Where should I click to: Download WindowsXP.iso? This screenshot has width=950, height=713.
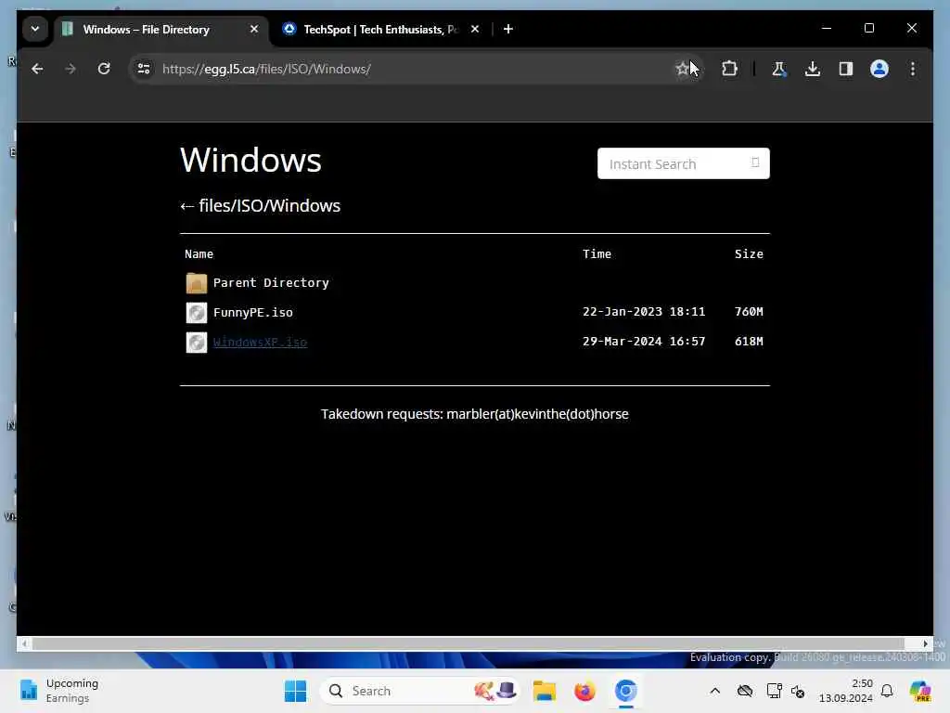tap(260, 343)
